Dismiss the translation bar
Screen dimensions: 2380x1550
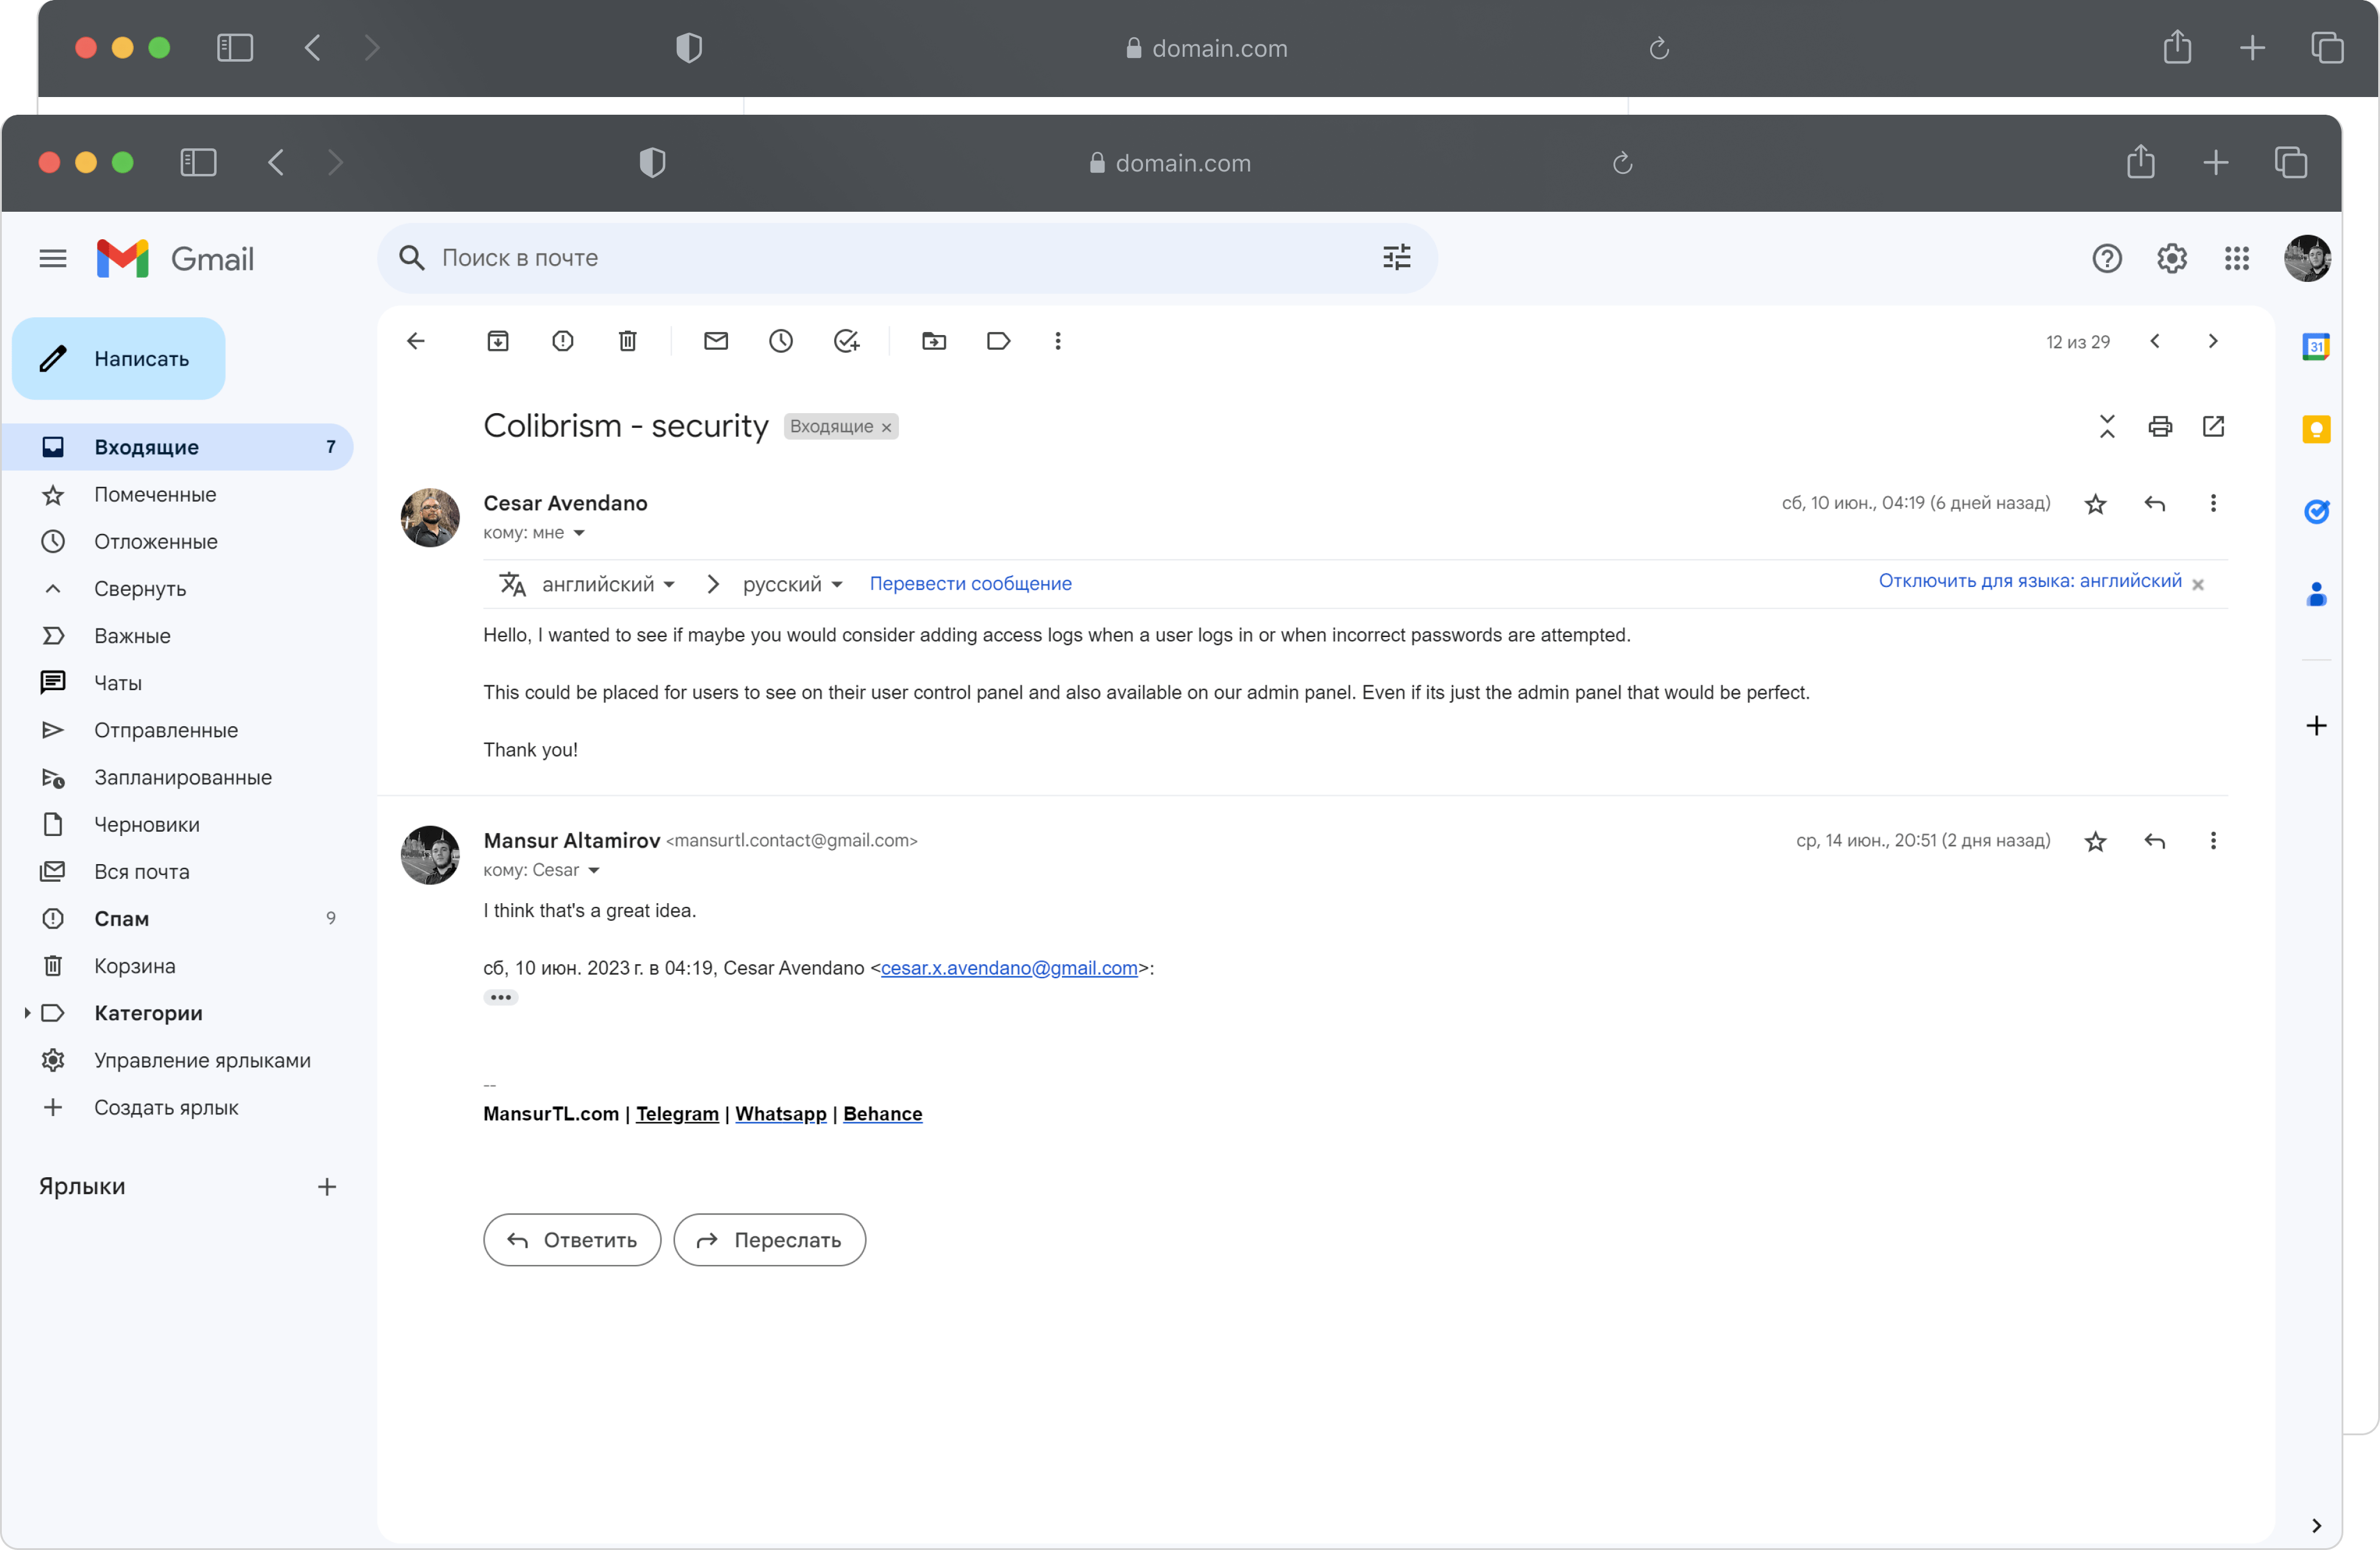click(x=2198, y=585)
